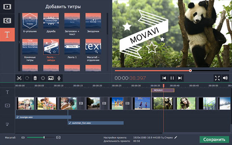This screenshot has height=145, width=232.
Task: Click the Сохранить save button
Action: pyautogui.click(x=214, y=139)
